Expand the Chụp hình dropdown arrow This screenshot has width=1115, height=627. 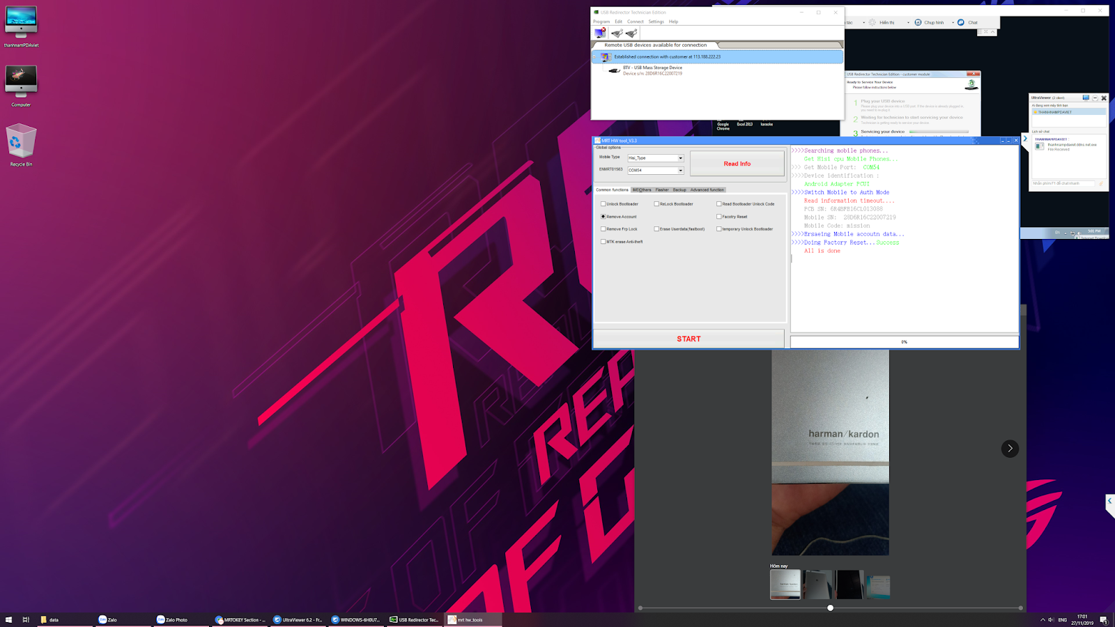(953, 22)
